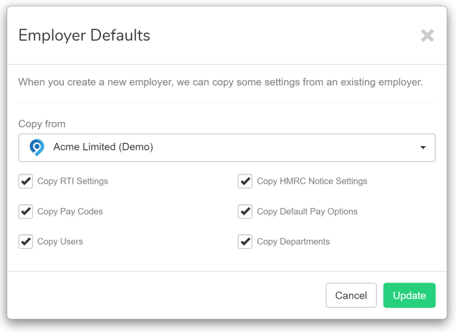Open the Copy from dropdown arrow

point(423,147)
